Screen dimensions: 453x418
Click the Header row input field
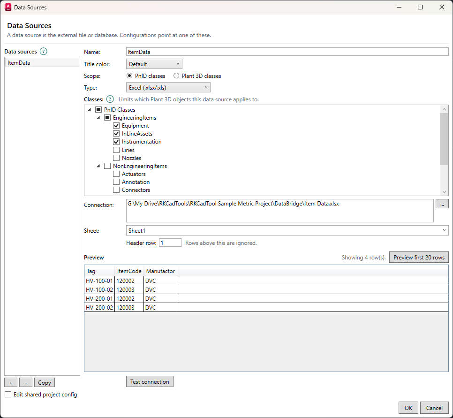coord(170,243)
